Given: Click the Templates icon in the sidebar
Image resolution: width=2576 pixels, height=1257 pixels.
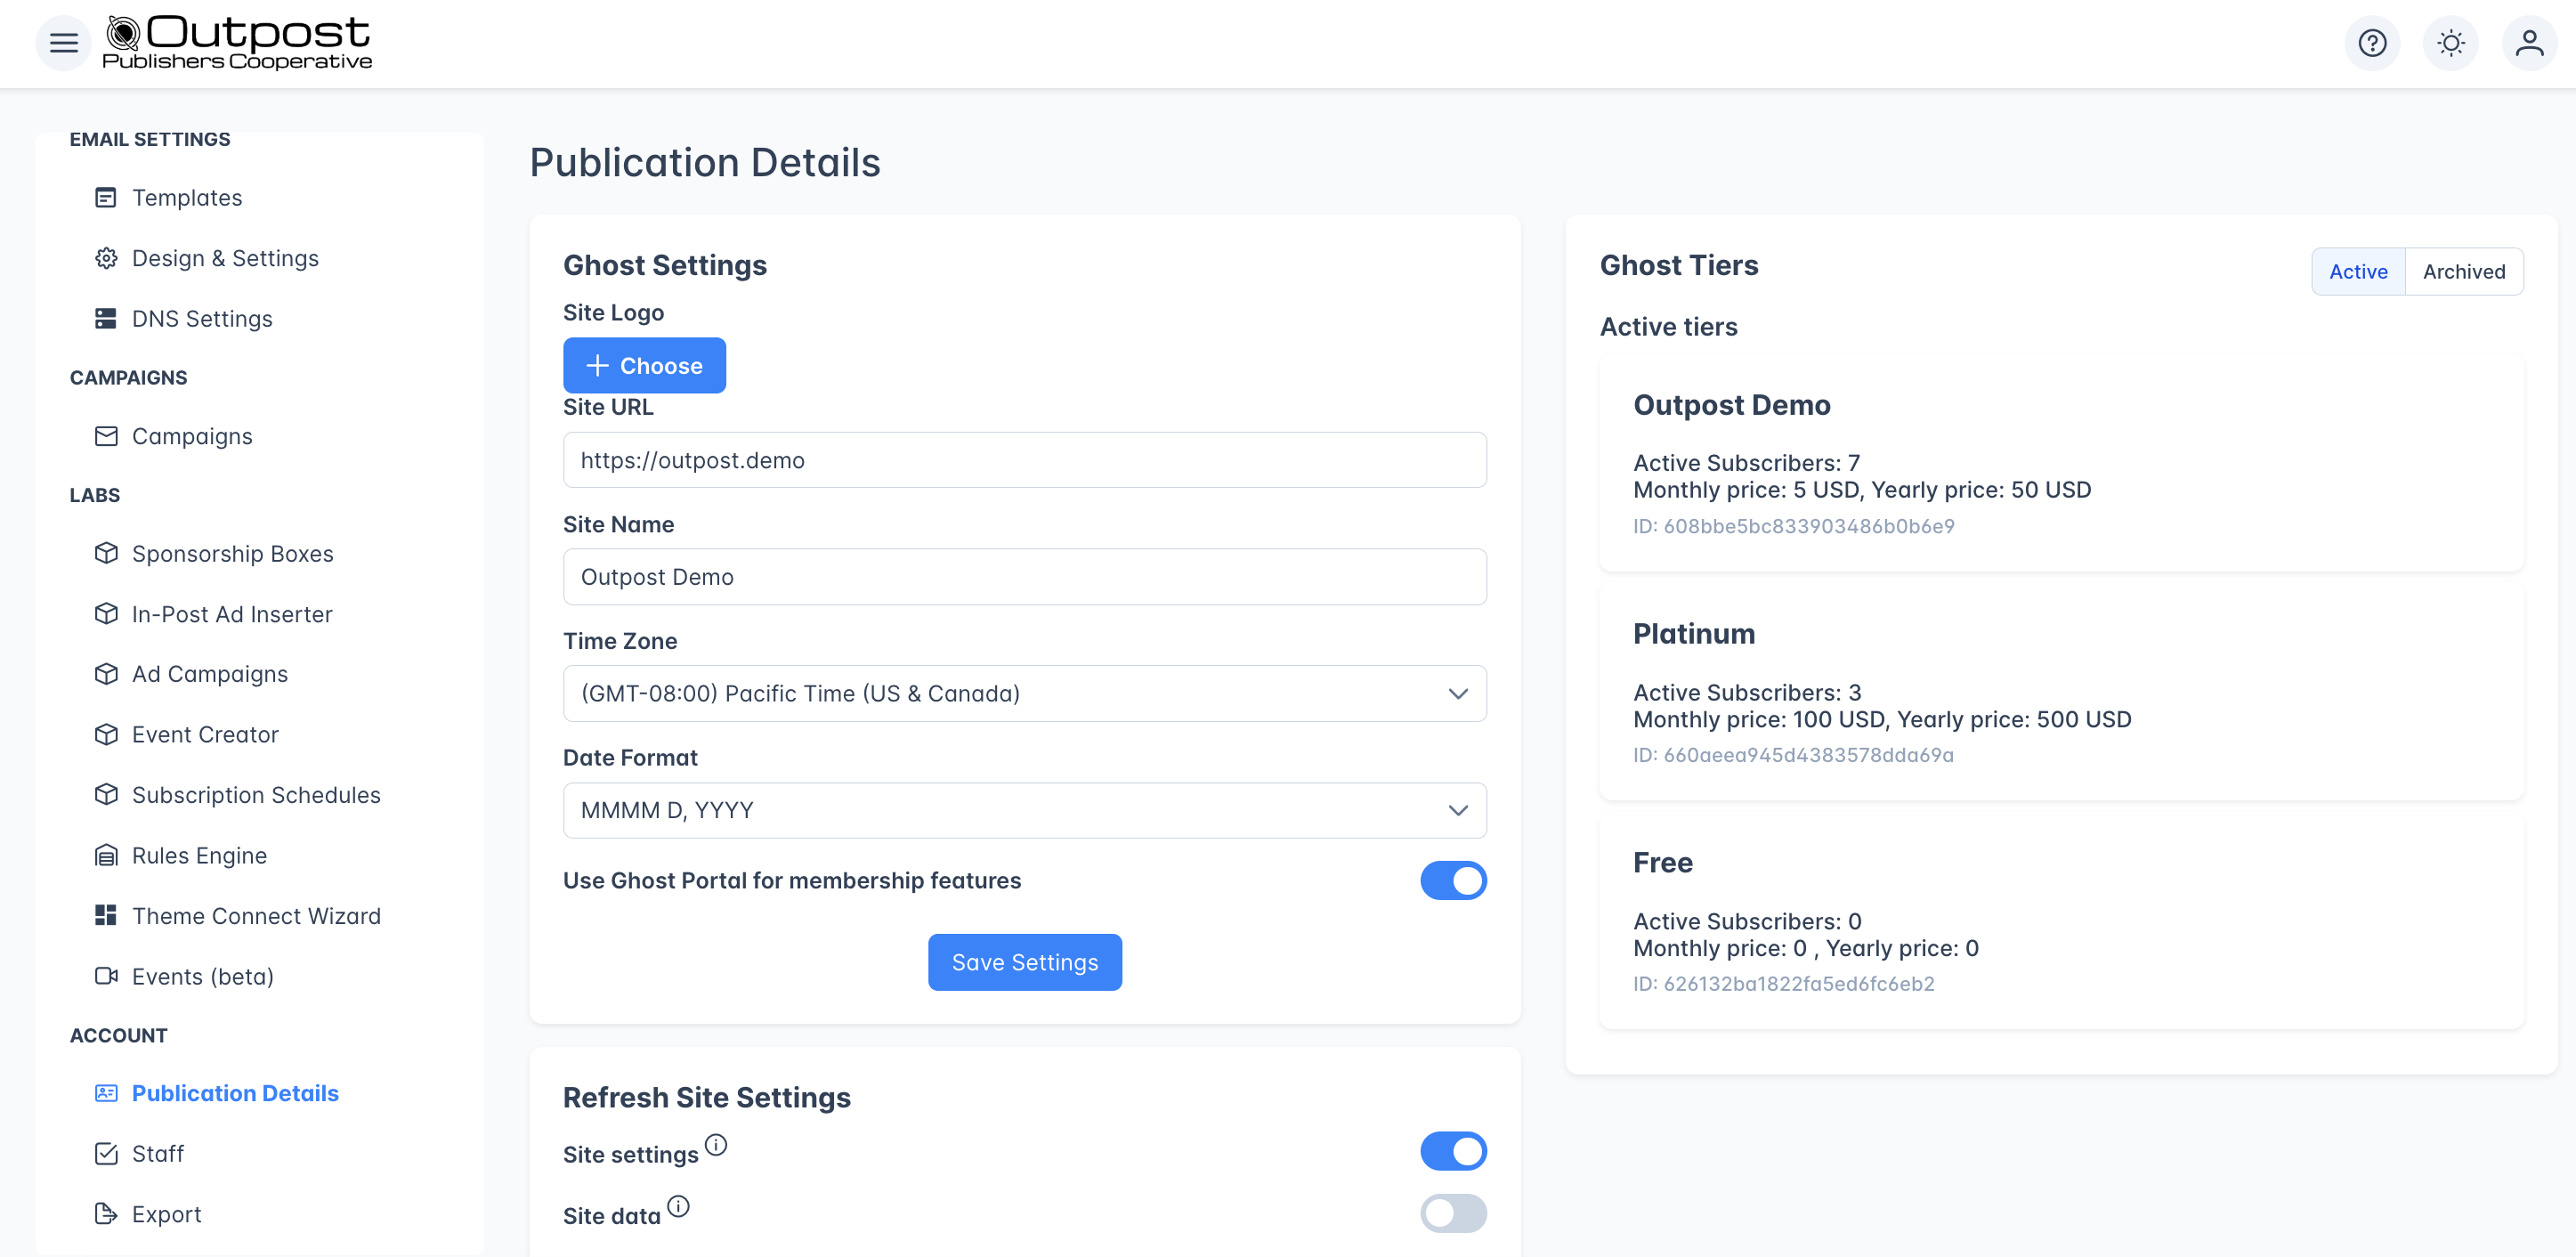Looking at the screenshot, I should (106, 198).
